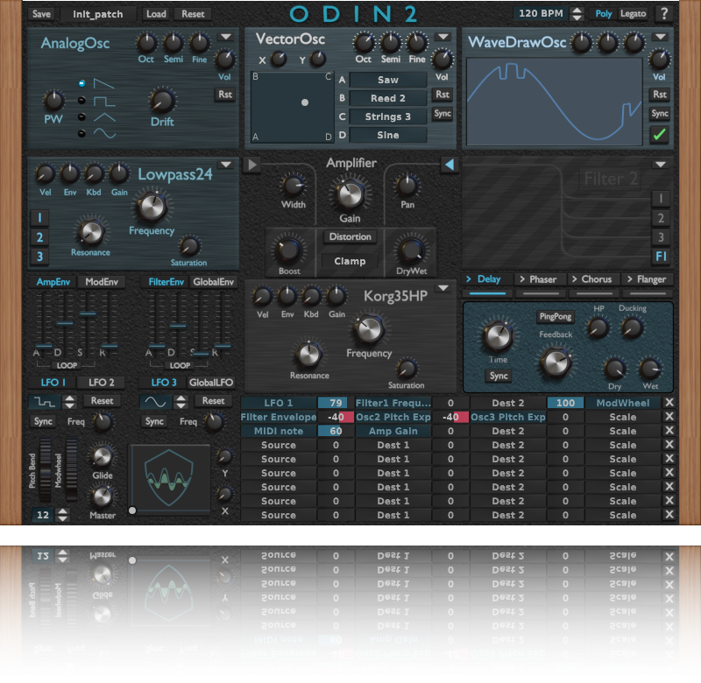Click LFO 1 square waveform selector display

coord(45,402)
